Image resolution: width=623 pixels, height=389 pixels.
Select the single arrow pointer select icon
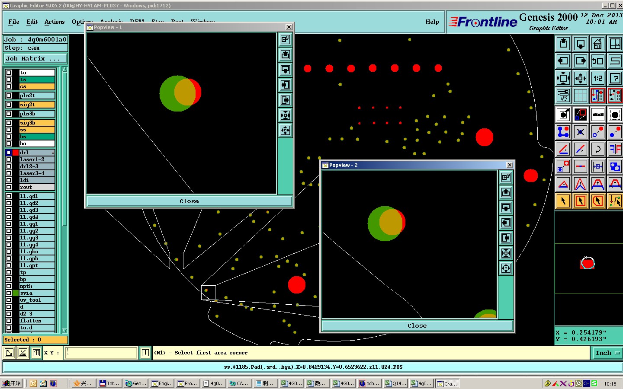[563, 201]
